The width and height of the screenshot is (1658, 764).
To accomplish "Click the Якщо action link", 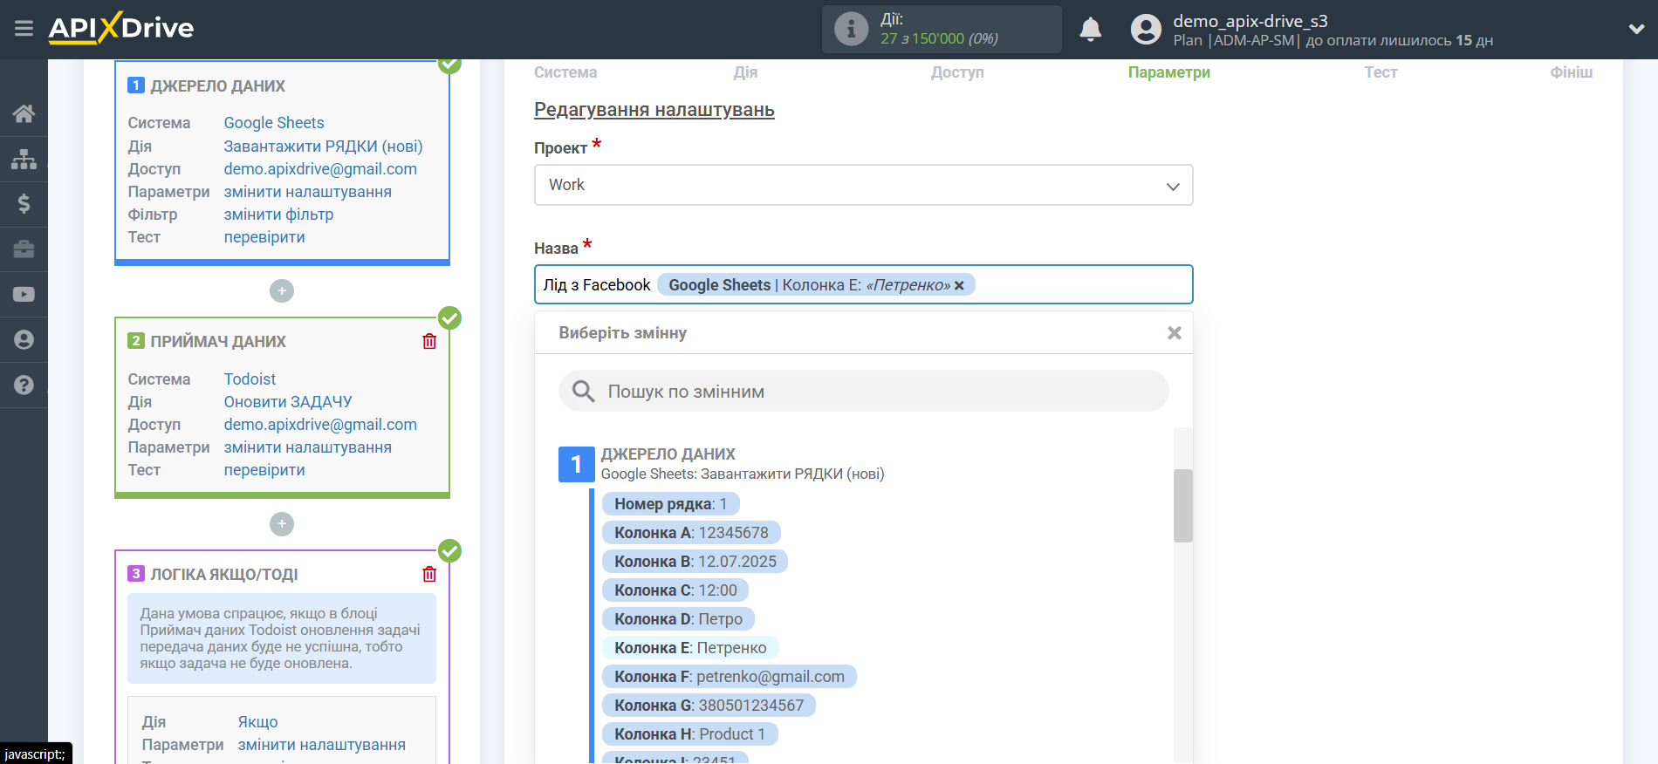I will pyautogui.click(x=257, y=722).
